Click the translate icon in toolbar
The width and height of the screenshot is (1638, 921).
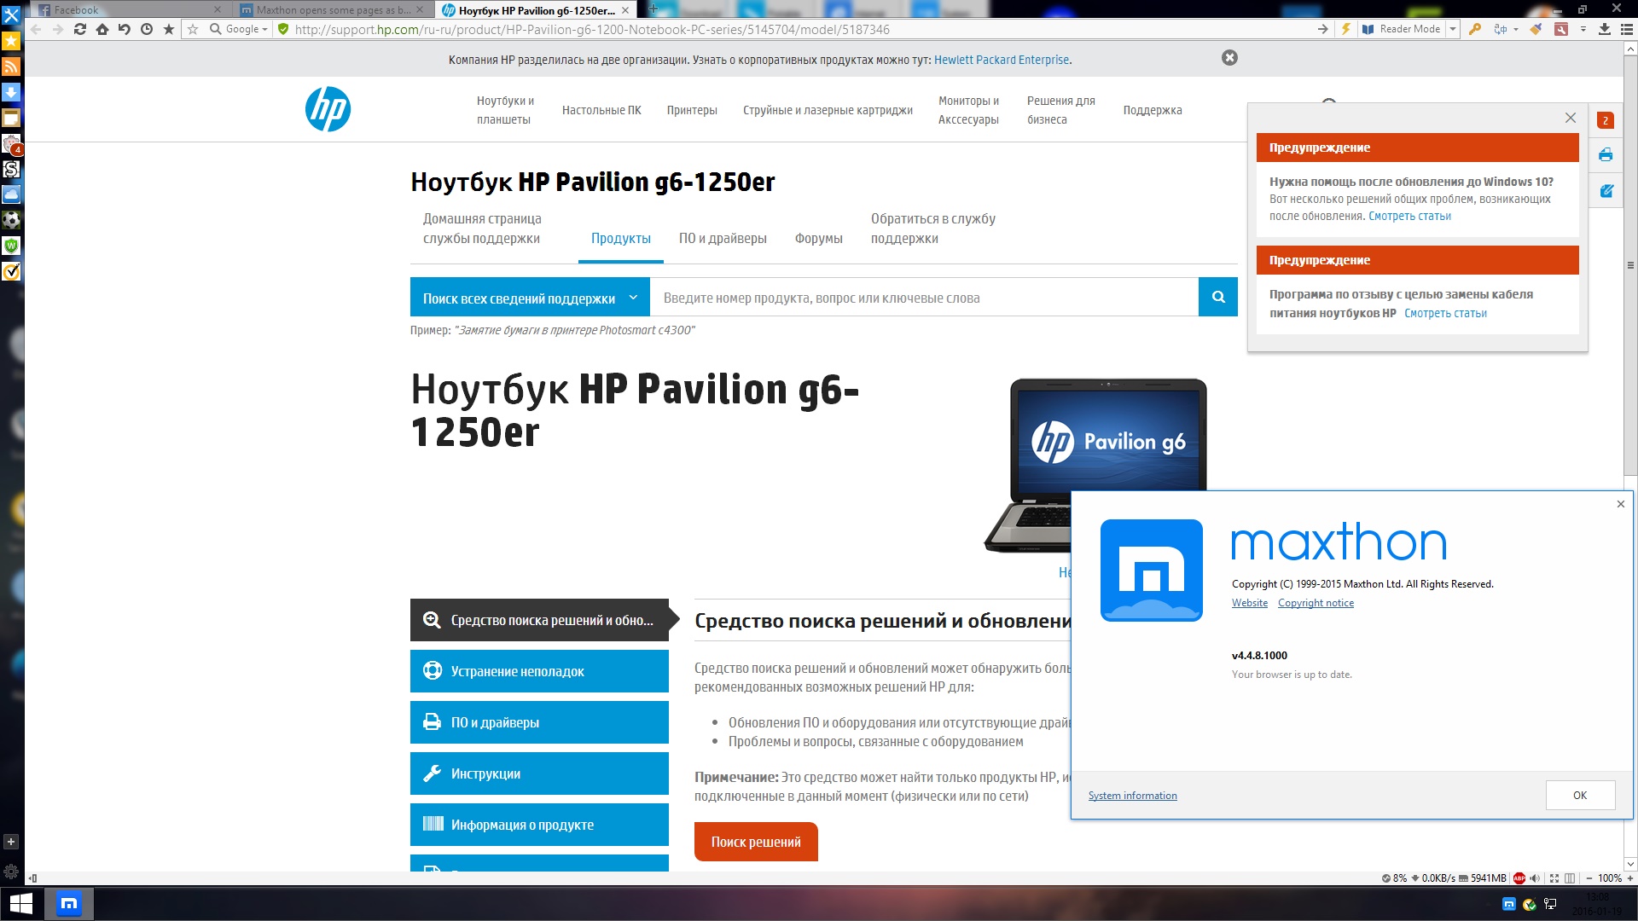(x=1501, y=29)
